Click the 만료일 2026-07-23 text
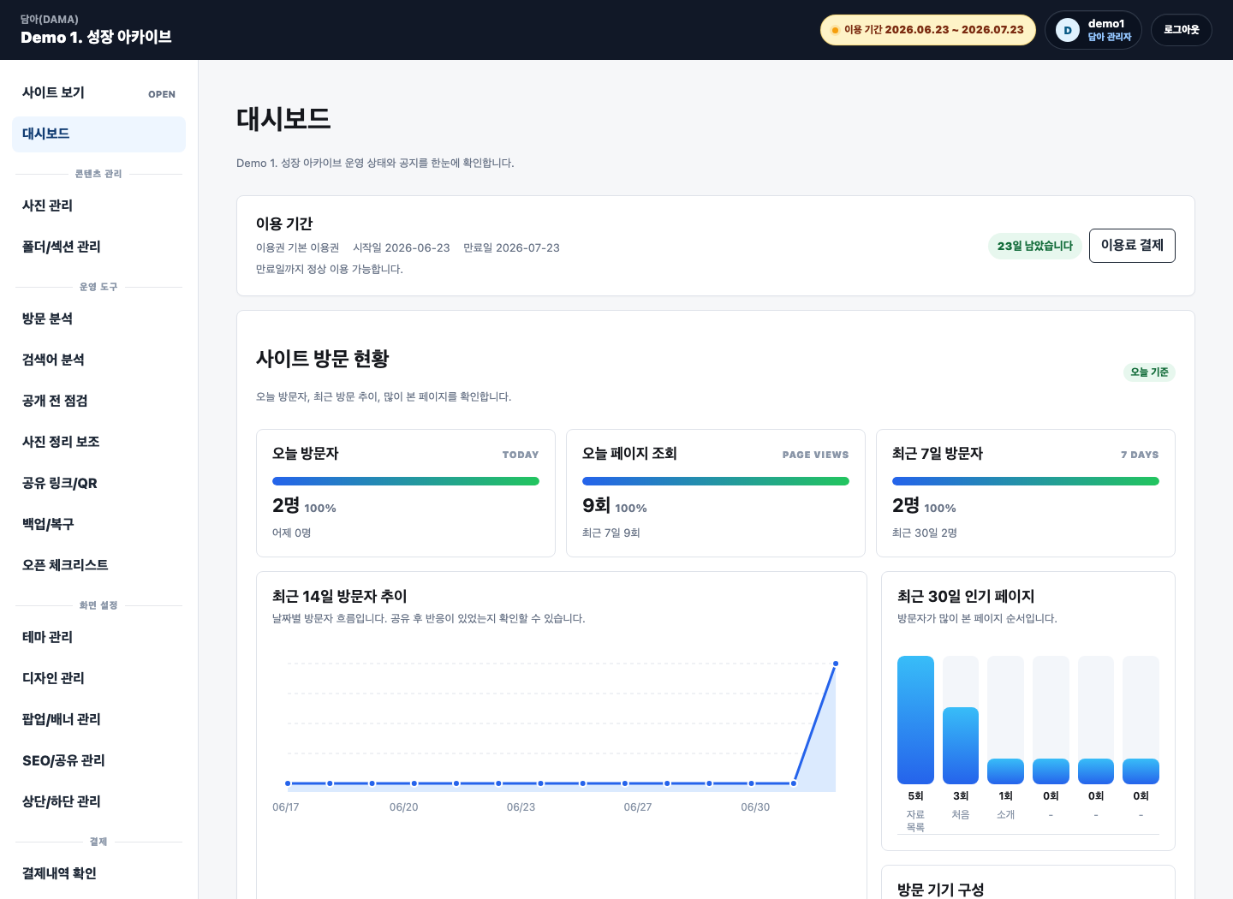The image size is (1233, 899). coord(511,247)
